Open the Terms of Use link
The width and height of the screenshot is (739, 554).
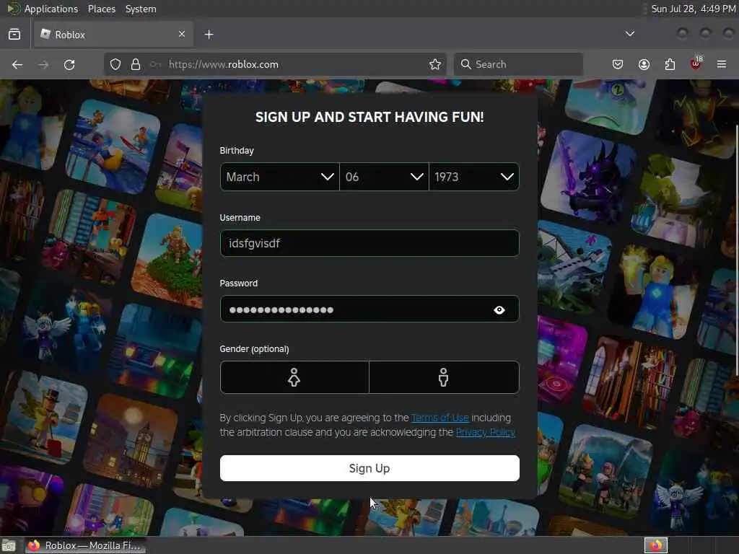click(440, 418)
